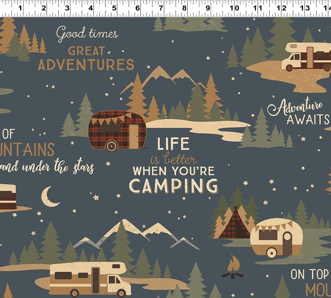Select the "GREAT ADVENTURES" lettering
This screenshot has width=331, height=298.
86,58
